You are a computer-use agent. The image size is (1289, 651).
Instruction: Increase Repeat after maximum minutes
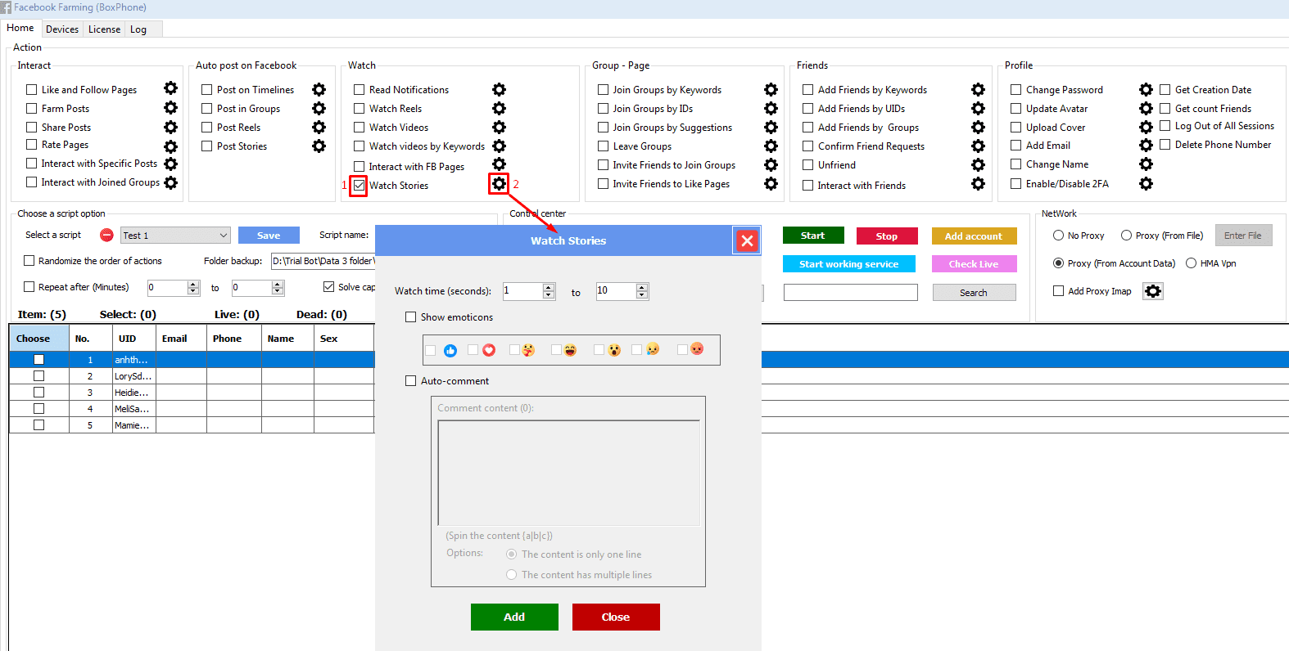pos(278,284)
